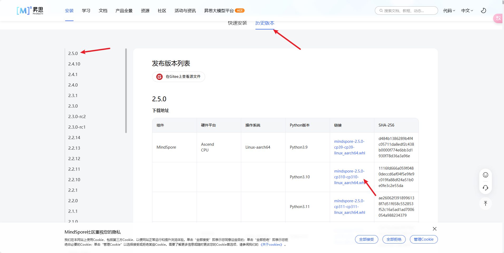This screenshot has width=504, height=253.
Task: Select version 2.4.10 in sidebar
Action: coord(74,64)
